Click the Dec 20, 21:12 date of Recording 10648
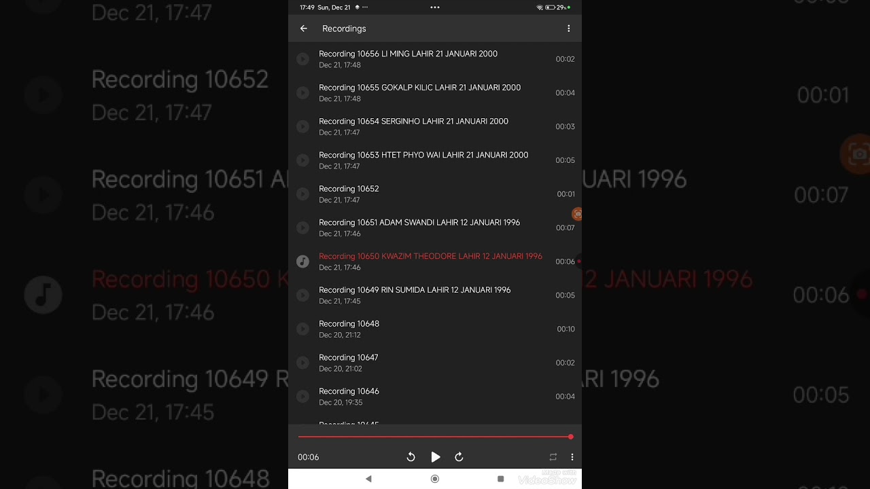 pyautogui.click(x=340, y=335)
